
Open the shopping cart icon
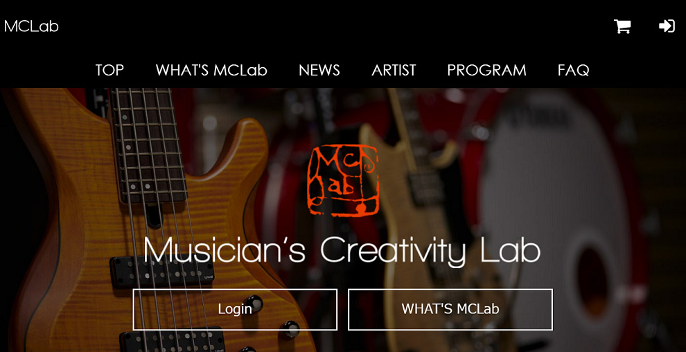[622, 26]
